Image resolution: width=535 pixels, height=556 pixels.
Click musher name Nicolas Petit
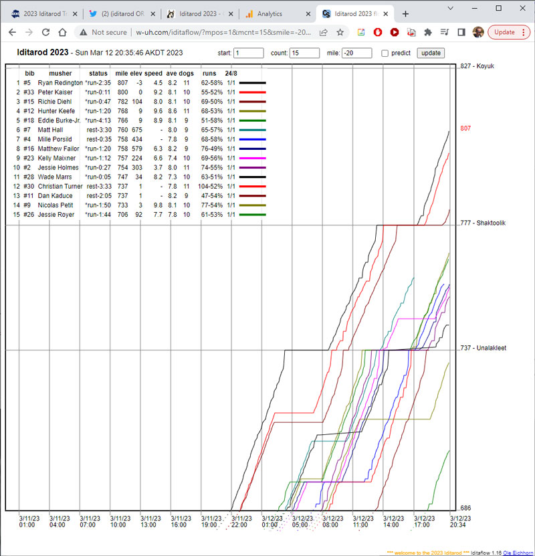click(56, 205)
